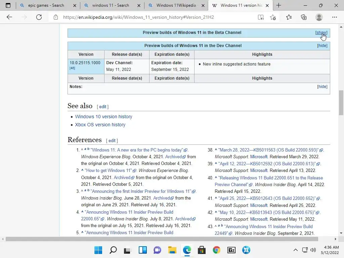Image resolution: width=344 pixels, height=258 pixels.
Task: Open Archived link in reference 1
Action: 175,157
